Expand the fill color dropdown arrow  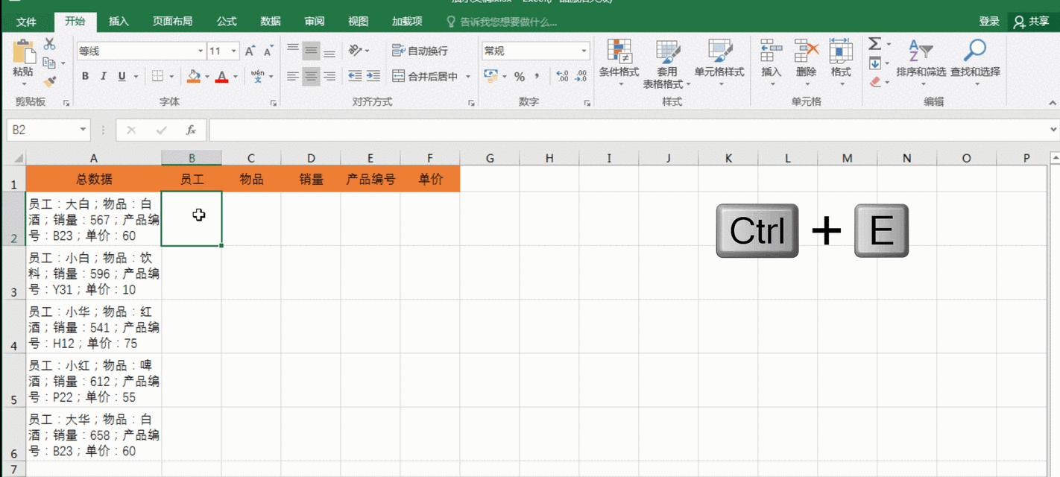[x=206, y=77]
